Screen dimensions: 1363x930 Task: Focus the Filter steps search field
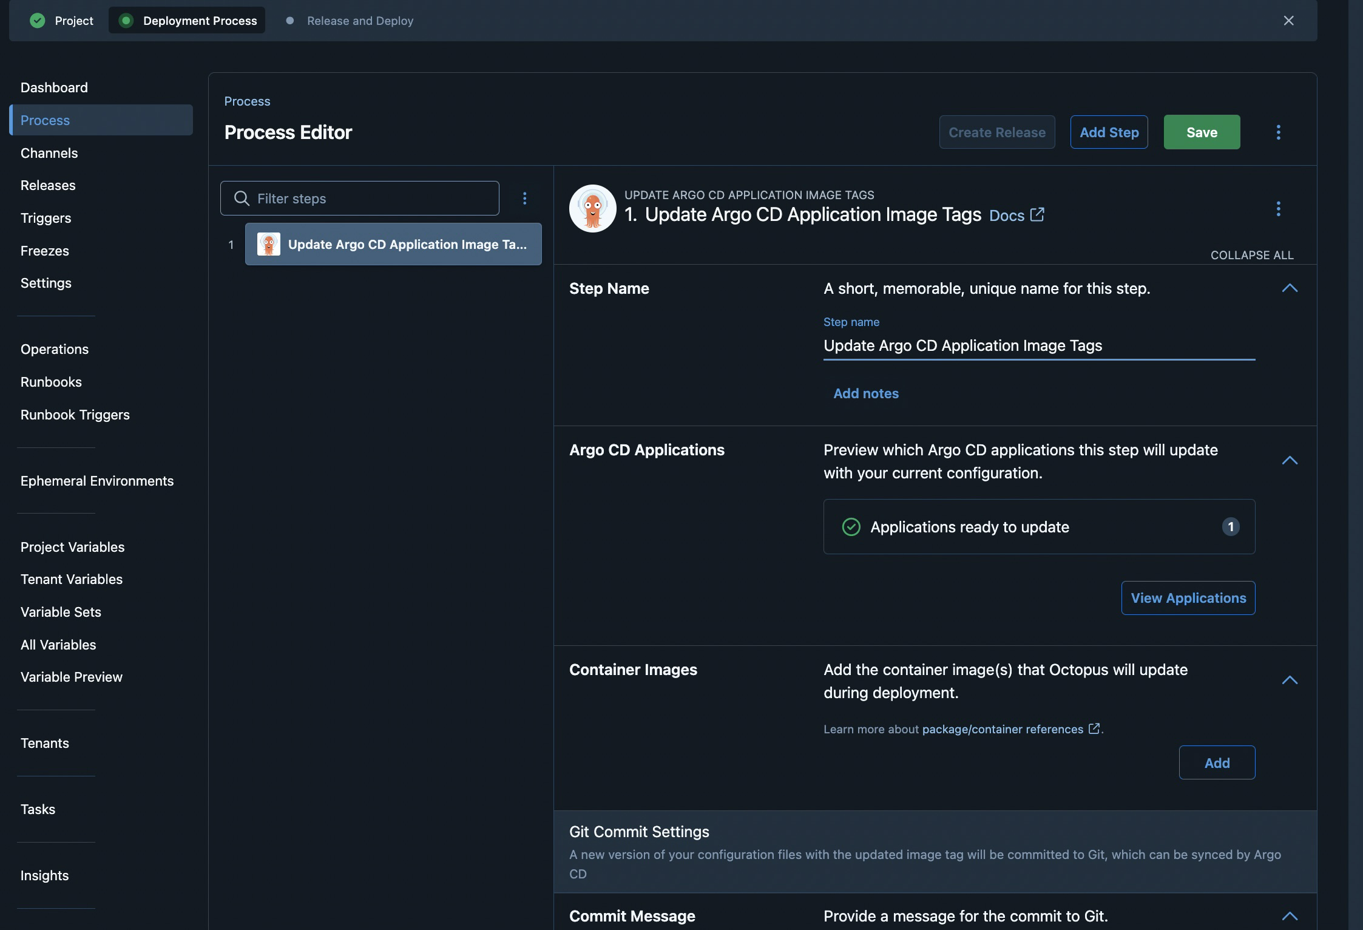(360, 199)
